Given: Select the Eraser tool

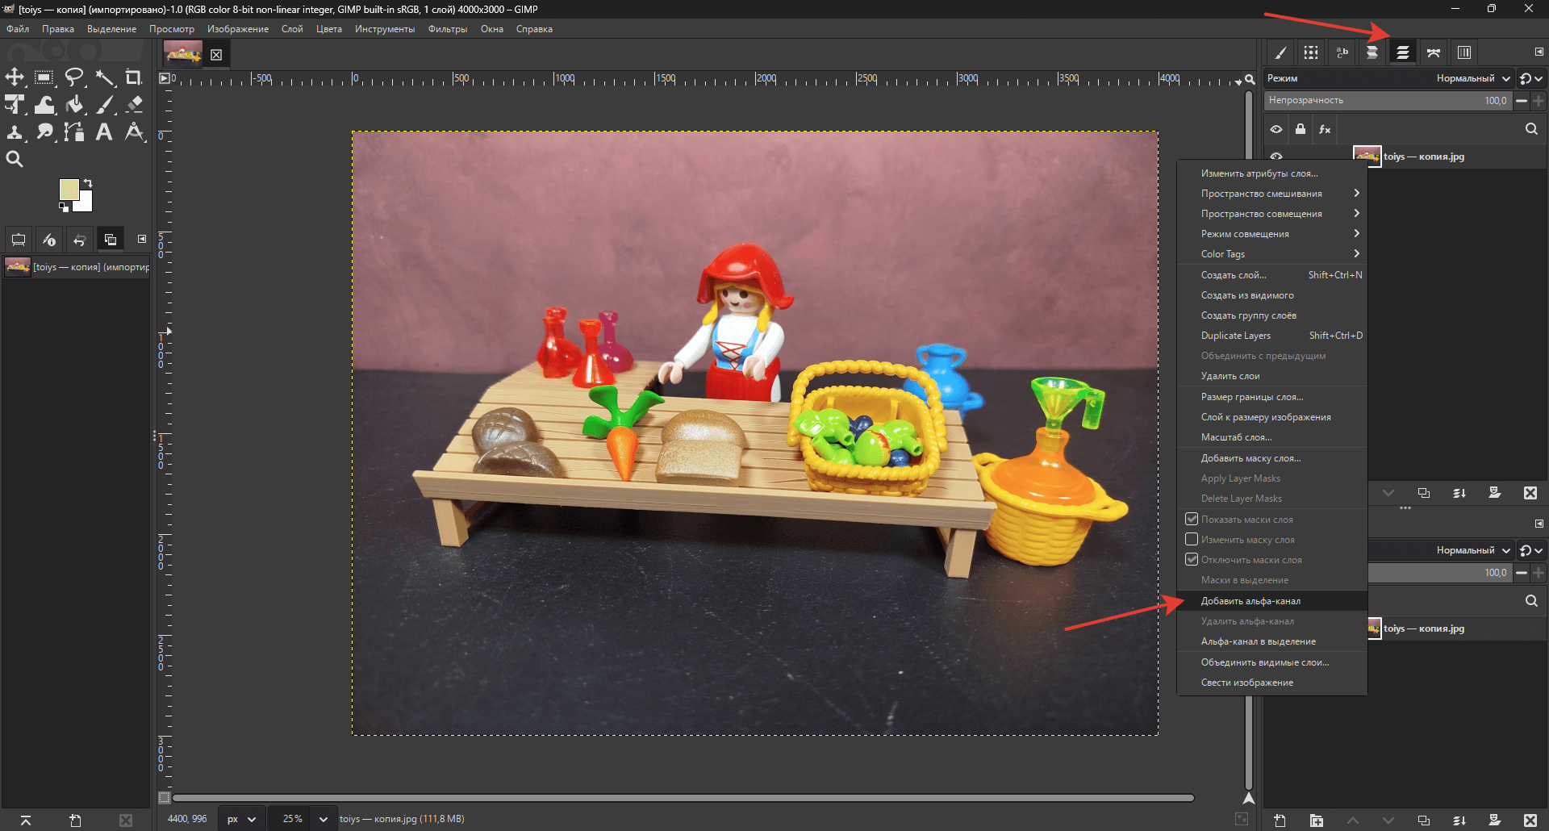Looking at the screenshot, I should (x=134, y=105).
